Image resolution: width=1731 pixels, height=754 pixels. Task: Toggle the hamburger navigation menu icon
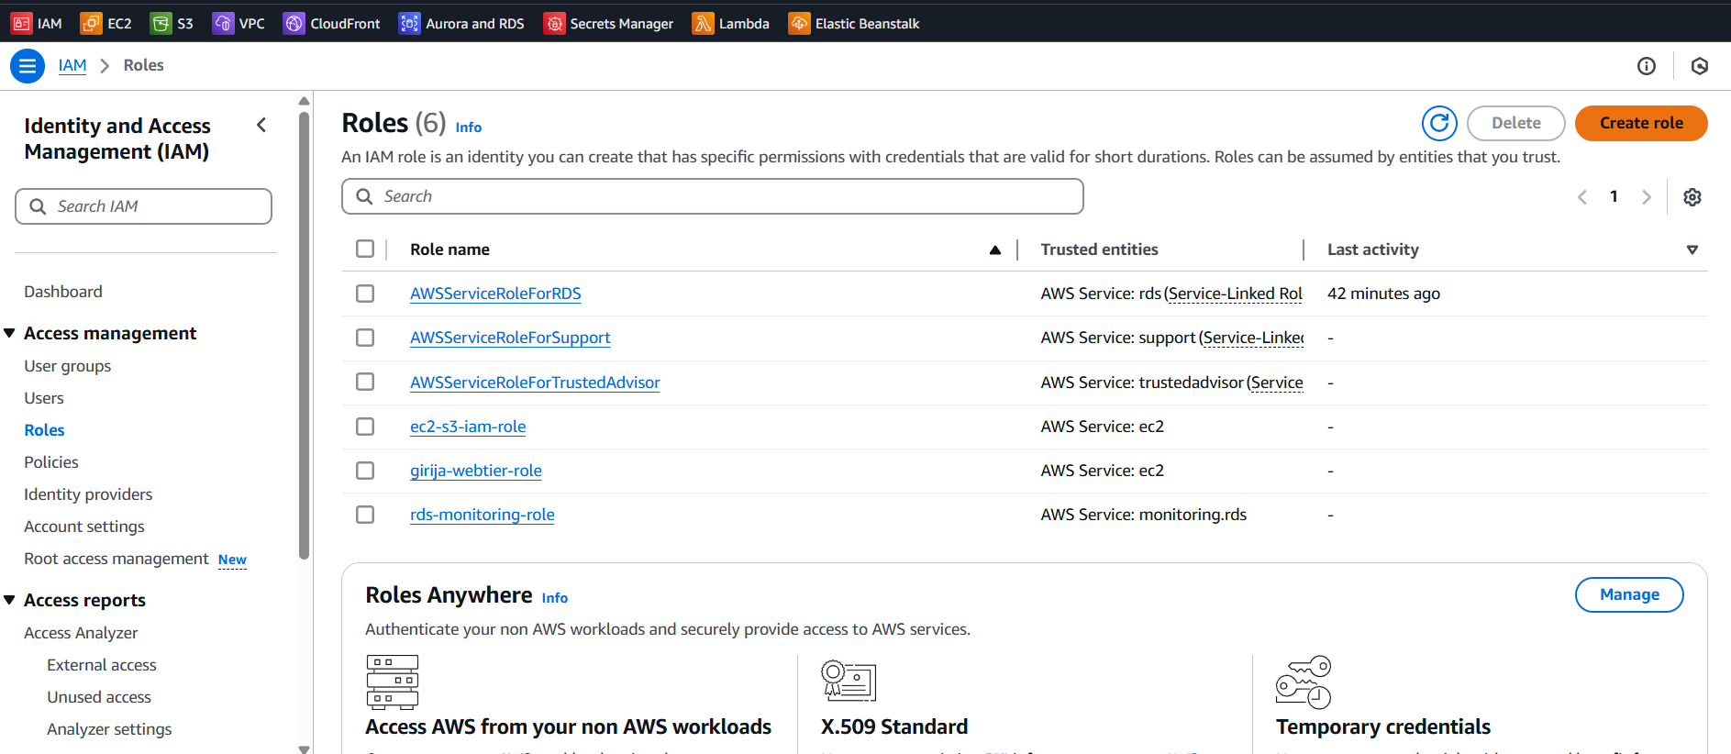[x=28, y=66]
